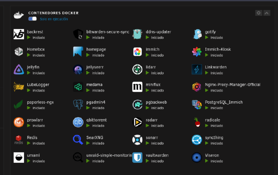The width and height of the screenshot is (278, 175).
Task: Click the 'Linkwarden' container name
Action: [216, 67]
